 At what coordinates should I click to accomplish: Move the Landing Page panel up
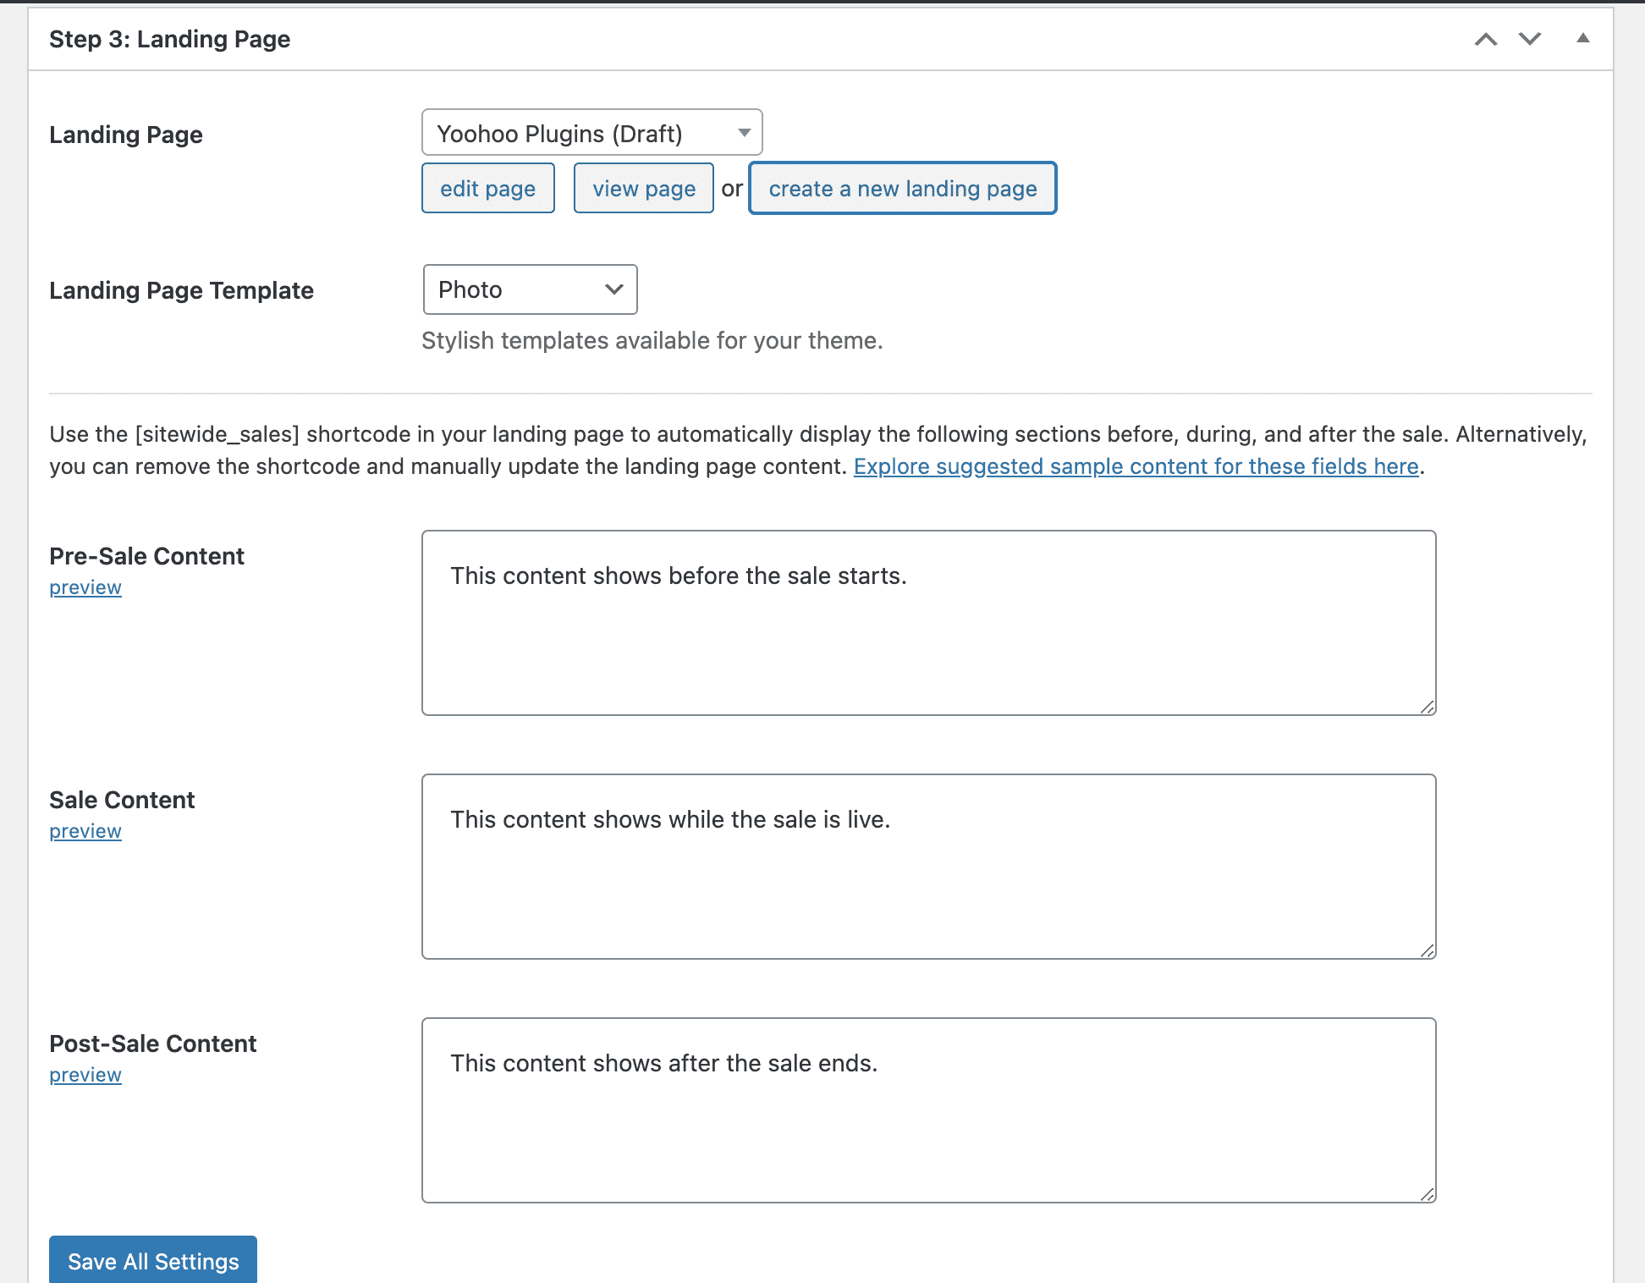1486,39
